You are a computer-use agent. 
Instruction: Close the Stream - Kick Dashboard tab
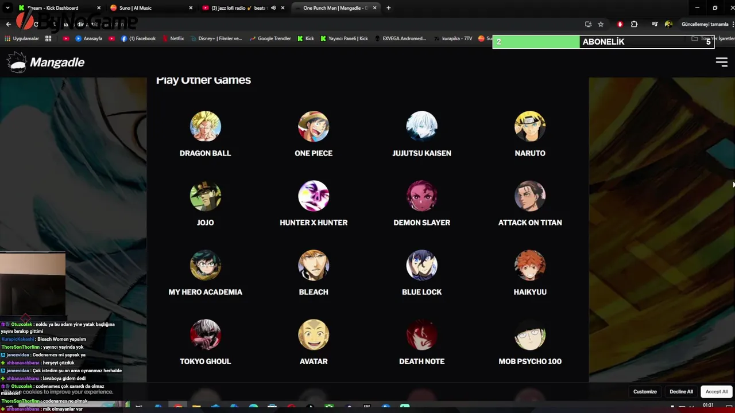click(99, 8)
